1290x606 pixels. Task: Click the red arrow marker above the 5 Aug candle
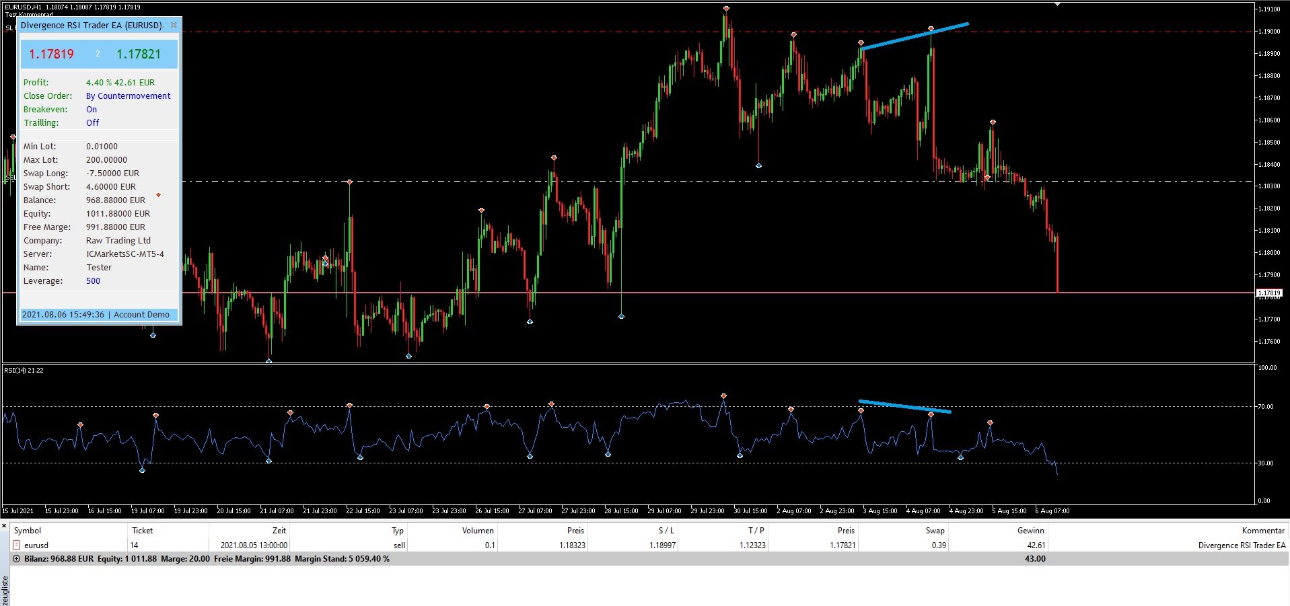pos(993,122)
